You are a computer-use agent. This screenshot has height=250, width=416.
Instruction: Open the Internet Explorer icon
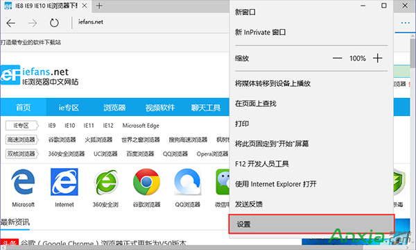[64, 182]
